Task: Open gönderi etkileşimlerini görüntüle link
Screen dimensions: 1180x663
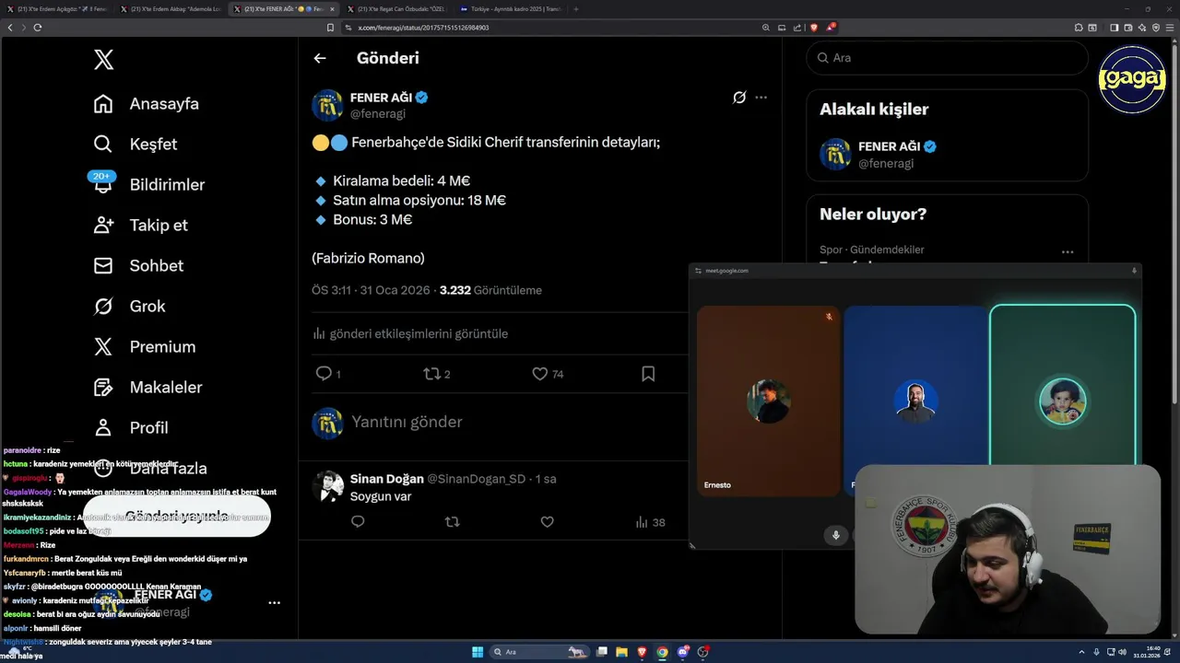Action: coord(410,333)
